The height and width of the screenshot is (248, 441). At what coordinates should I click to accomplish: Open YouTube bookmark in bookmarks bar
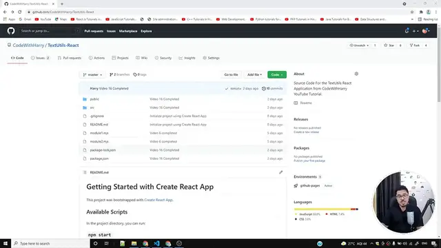43,19
